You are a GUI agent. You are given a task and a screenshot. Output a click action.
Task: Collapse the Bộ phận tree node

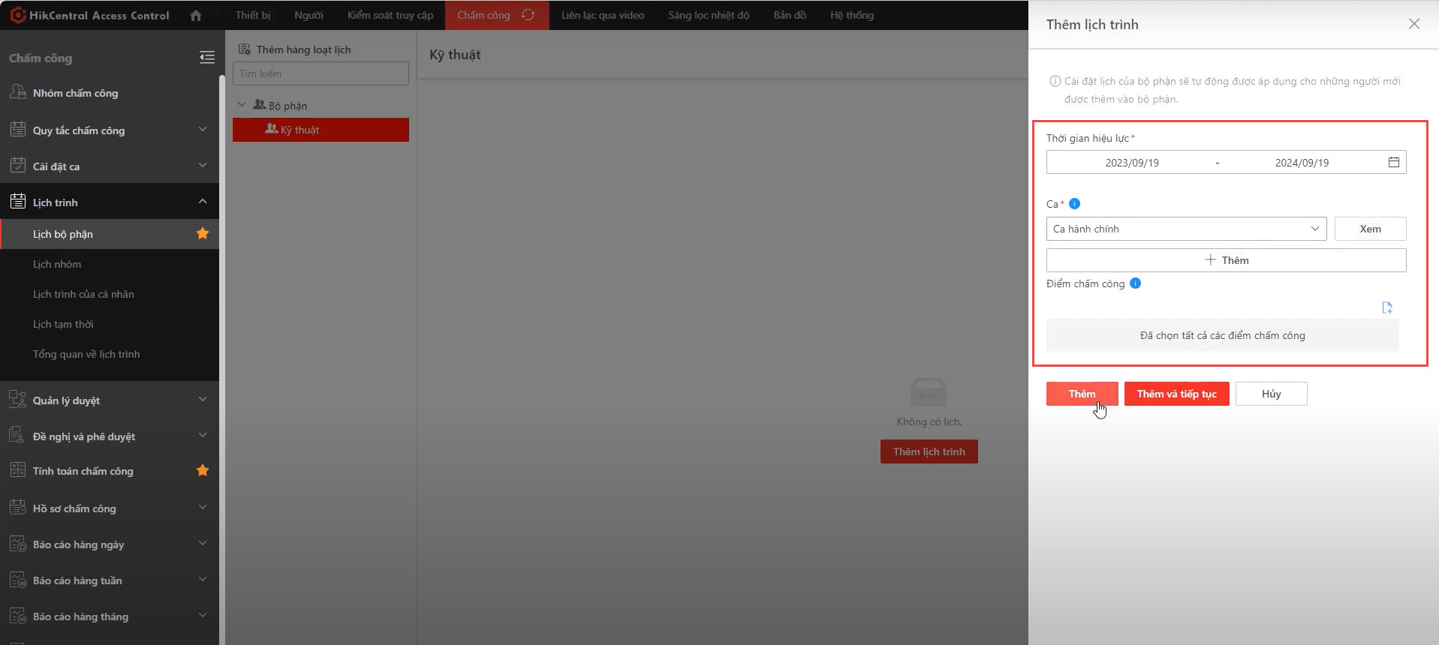click(242, 105)
